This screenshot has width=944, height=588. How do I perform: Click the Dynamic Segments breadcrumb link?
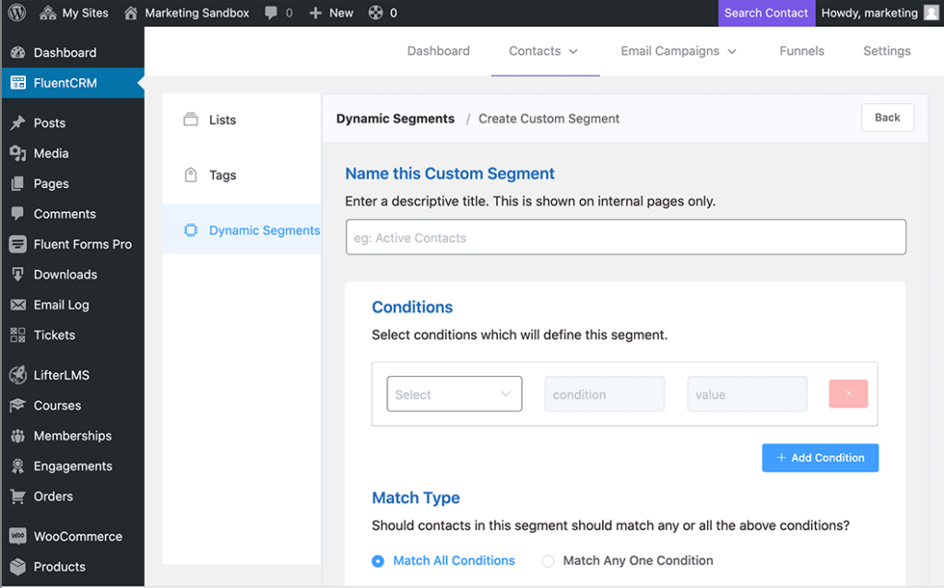pyautogui.click(x=395, y=119)
